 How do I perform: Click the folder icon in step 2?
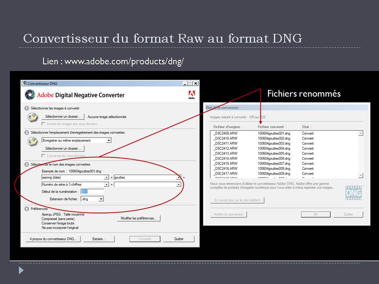click(33, 142)
